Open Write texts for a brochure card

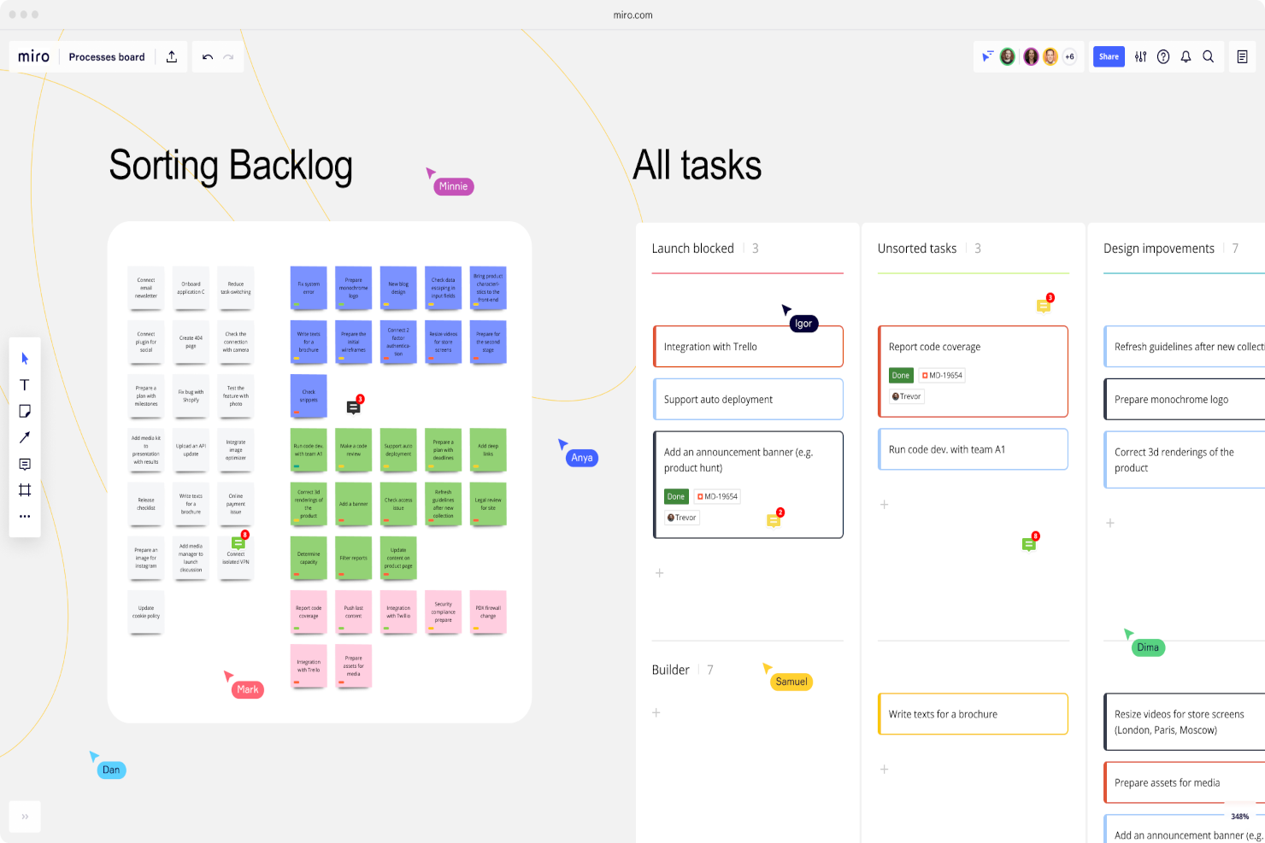click(x=974, y=714)
